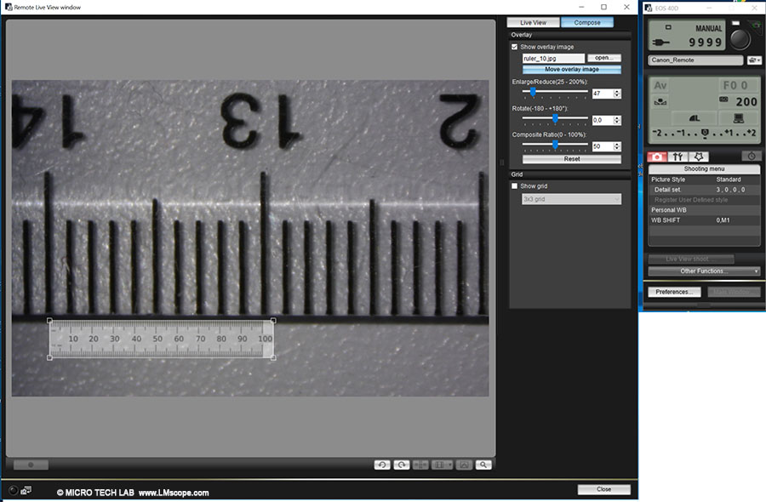Screen dimensions: 766x502
Task: Click the magnifier zoom icon
Action: pyautogui.click(x=483, y=465)
